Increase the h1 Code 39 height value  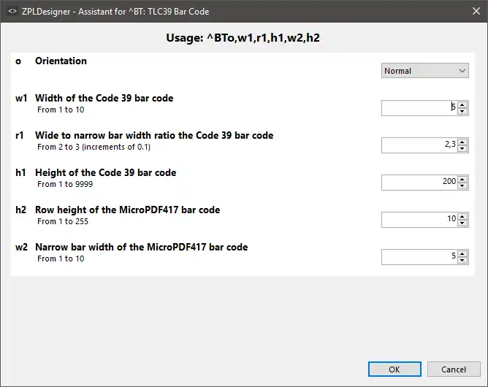click(x=462, y=180)
